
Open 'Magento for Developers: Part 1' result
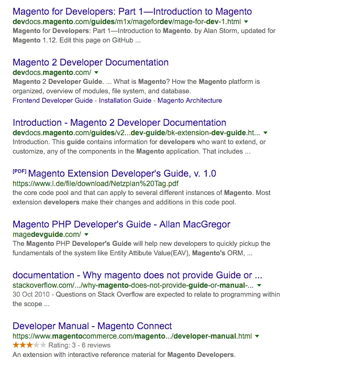click(132, 12)
